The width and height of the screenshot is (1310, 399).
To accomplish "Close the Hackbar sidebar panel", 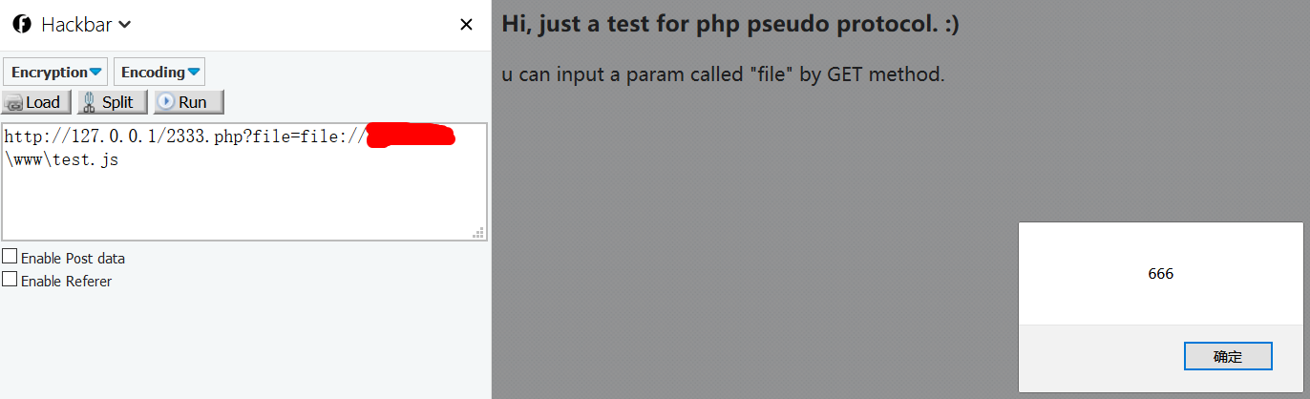I will tap(466, 25).
